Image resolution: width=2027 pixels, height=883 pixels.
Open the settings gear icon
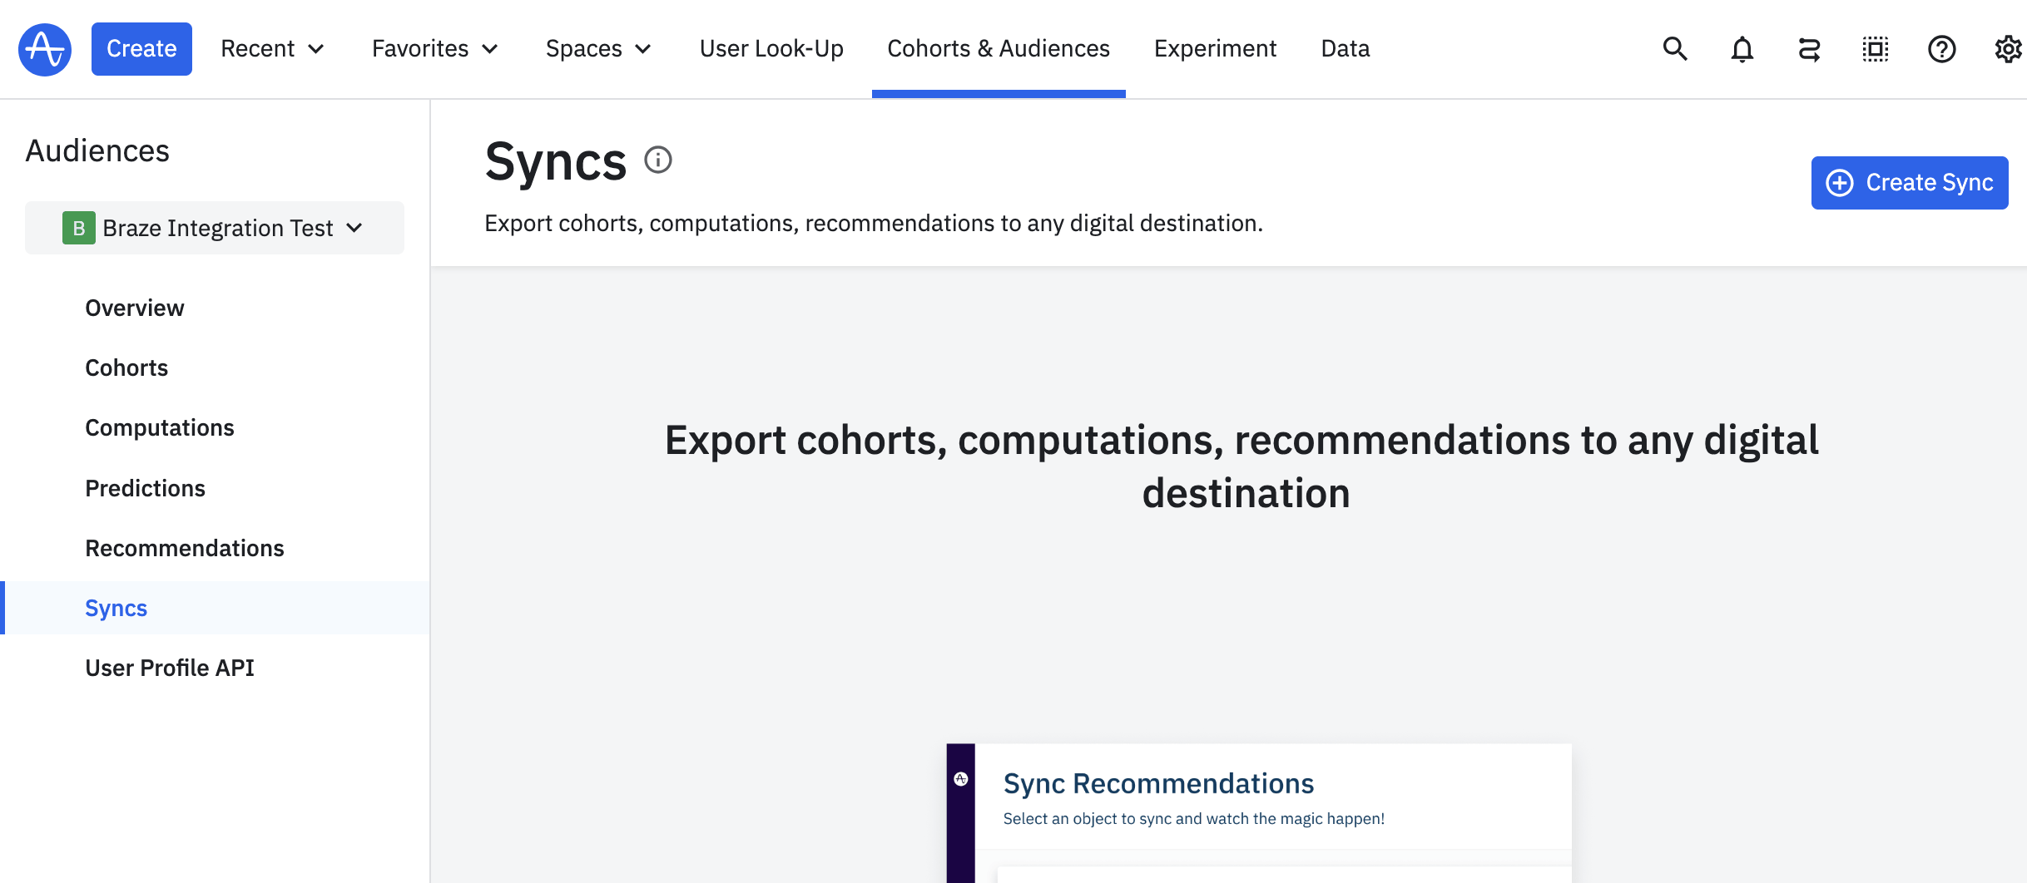pos(2008,49)
